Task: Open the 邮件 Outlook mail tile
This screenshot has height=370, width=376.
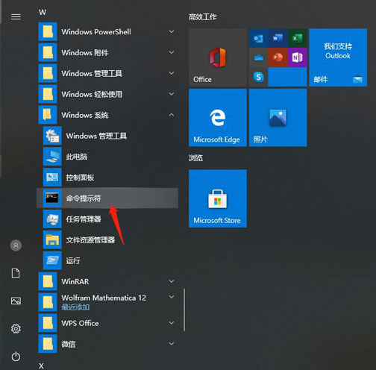Action: pyautogui.click(x=338, y=57)
